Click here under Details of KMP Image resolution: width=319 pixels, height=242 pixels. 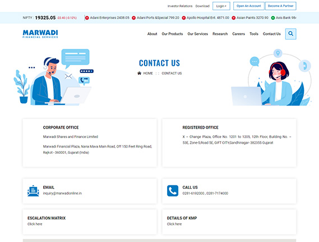coord(174,224)
